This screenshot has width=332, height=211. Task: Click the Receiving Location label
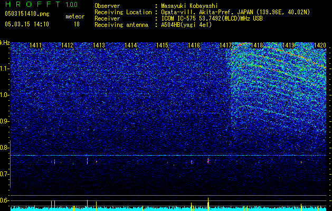[x=123, y=12]
